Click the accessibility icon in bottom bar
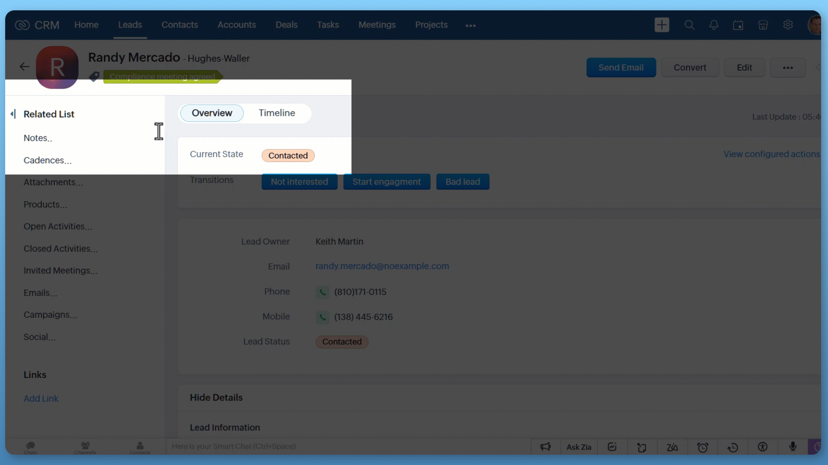 pos(762,447)
